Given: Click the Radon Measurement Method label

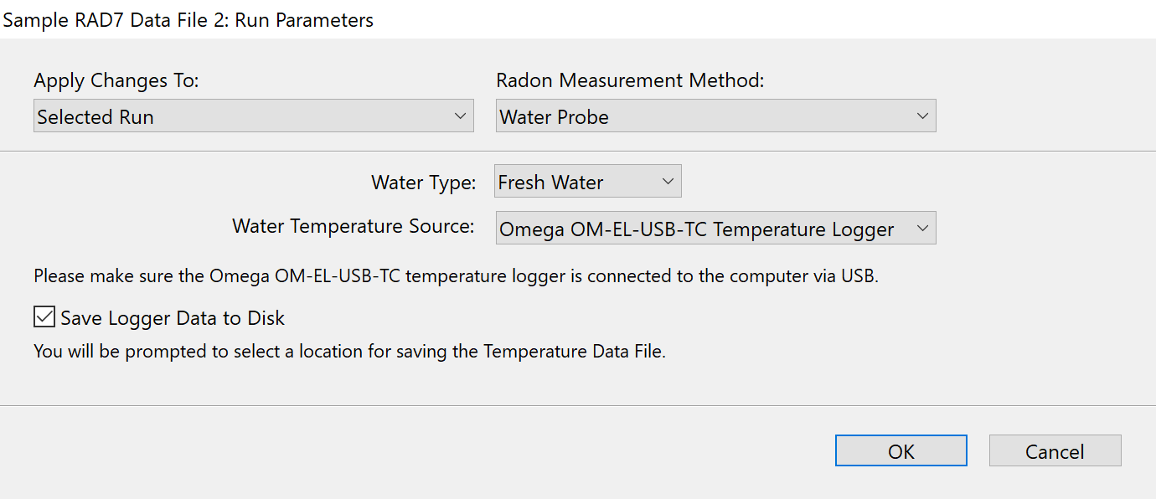Looking at the screenshot, I should click(x=630, y=81).
